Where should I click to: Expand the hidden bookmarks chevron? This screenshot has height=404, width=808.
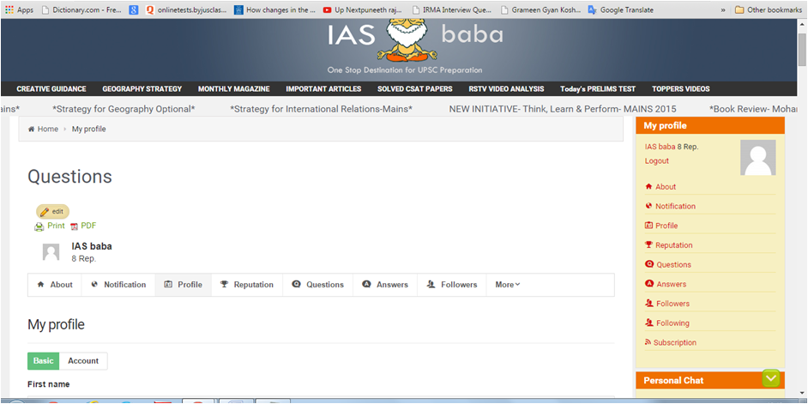click(x=723, y=9)
